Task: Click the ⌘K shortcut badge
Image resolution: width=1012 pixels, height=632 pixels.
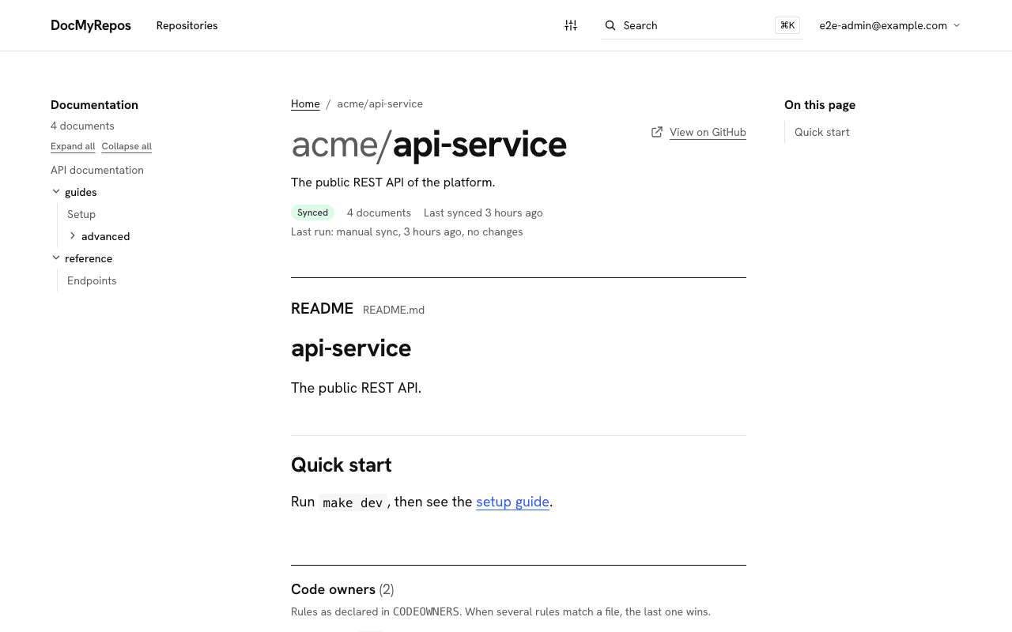Action: tap(787, 25)
